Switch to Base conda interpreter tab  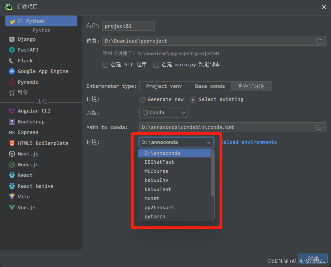(x=210, y=86)
